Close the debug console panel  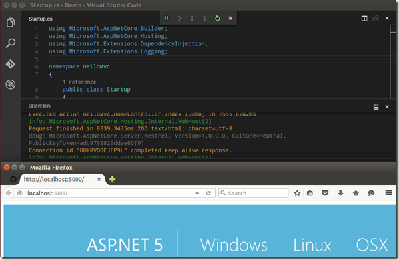point(387,106)
